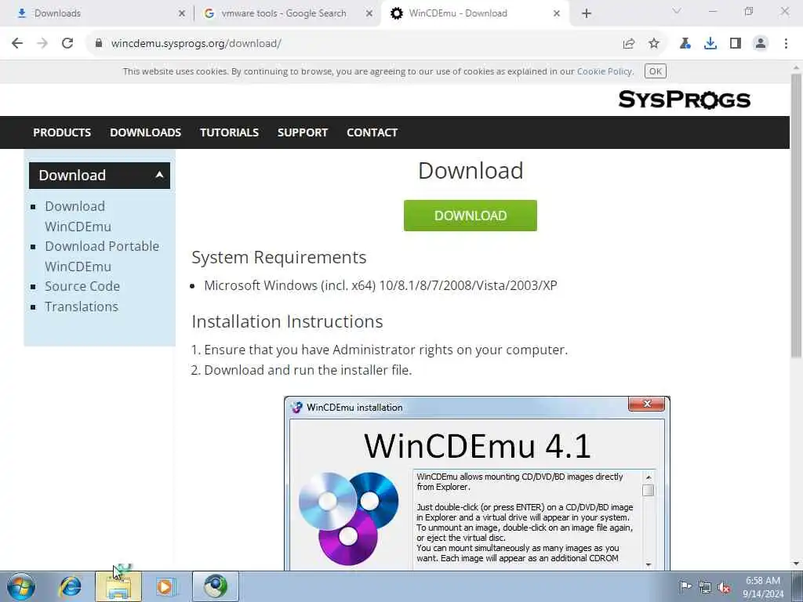The width and height of the screenshot is (803, 602).
Task: Click the green DOWNLOAD button
Action: pos(471,216)
